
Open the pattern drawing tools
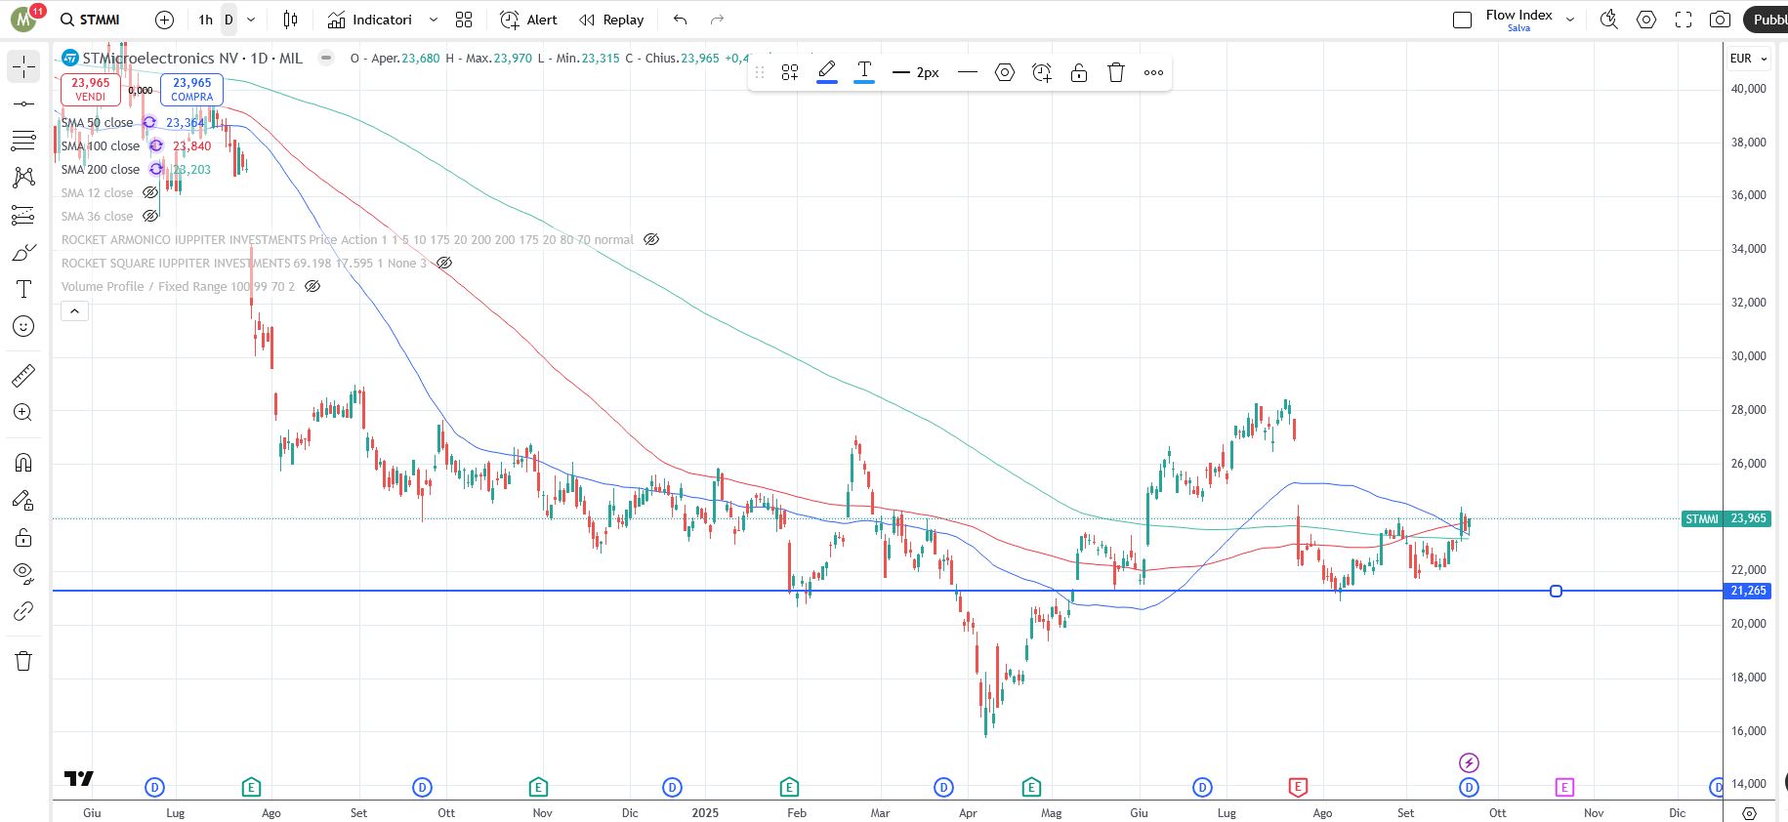(23, 178)
